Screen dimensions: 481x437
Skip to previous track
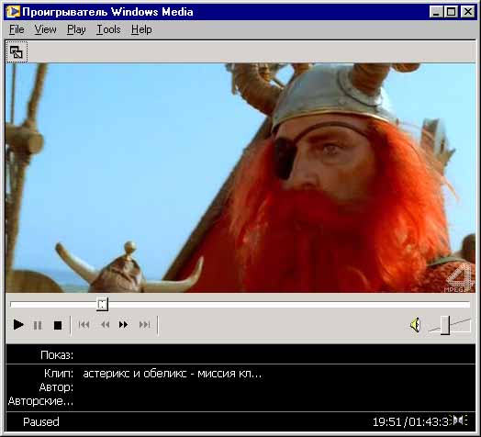pyautogui.click(x=84, y=325)
